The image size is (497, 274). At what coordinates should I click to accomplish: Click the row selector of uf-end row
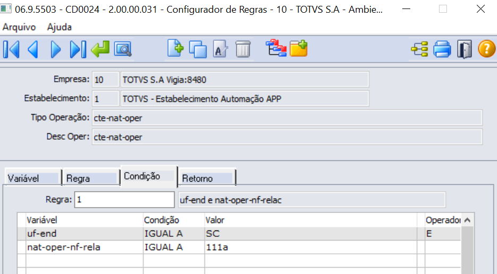pos(22,234)
